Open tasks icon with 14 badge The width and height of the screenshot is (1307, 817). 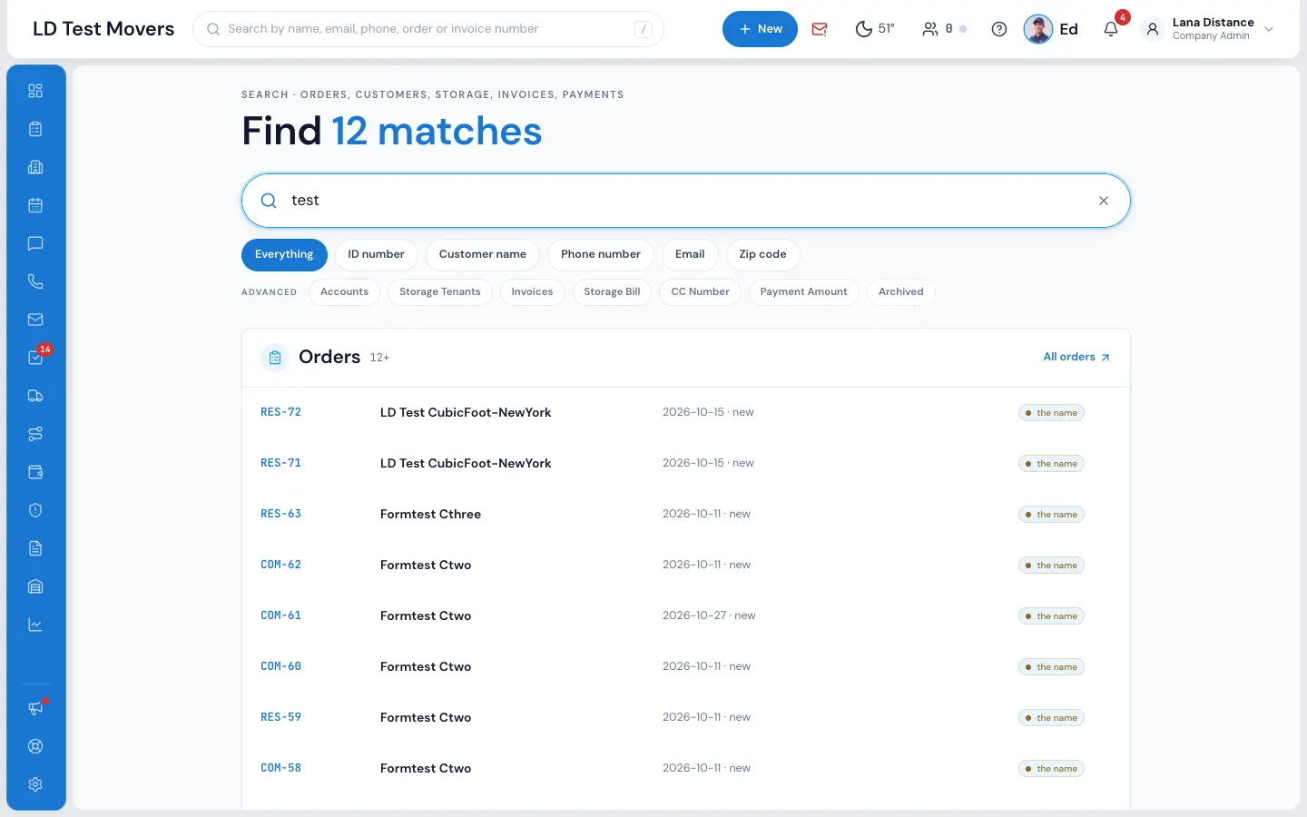35,358
